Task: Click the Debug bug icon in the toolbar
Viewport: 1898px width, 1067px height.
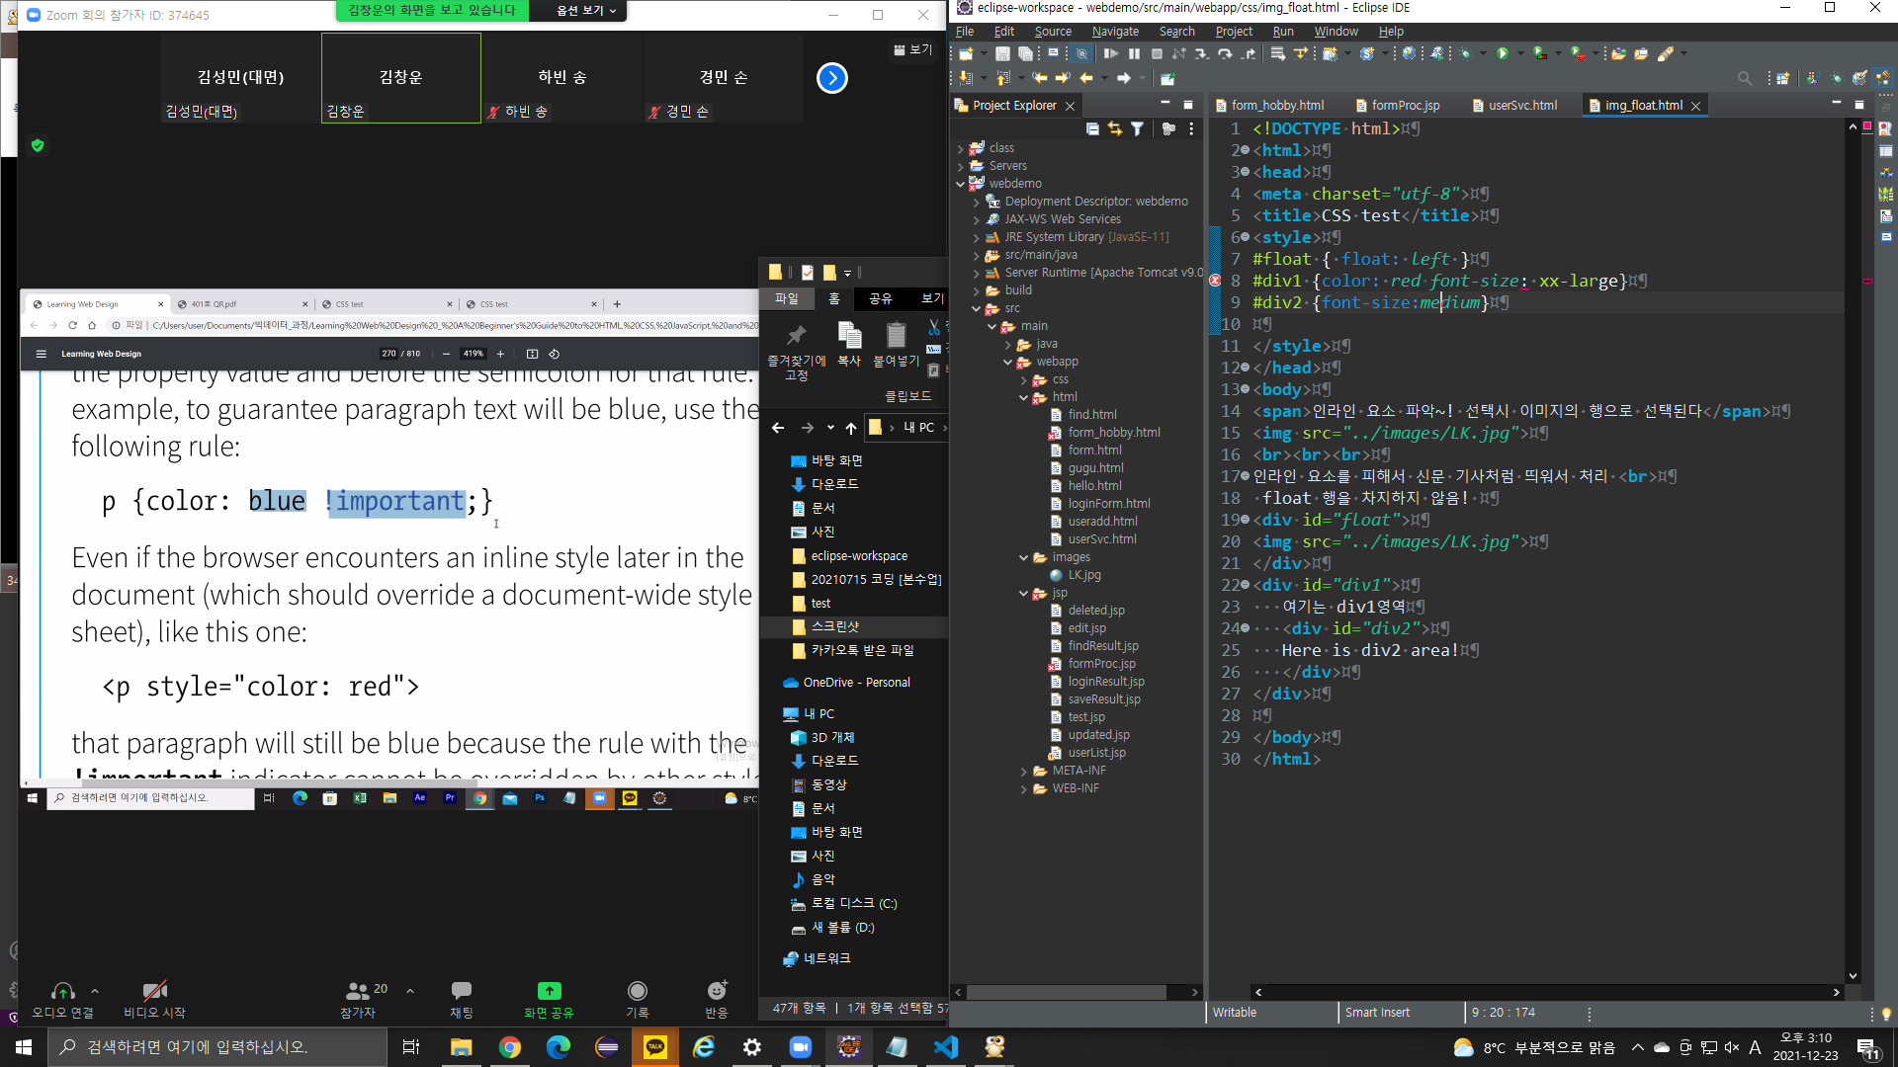Action: (1465, 54)
